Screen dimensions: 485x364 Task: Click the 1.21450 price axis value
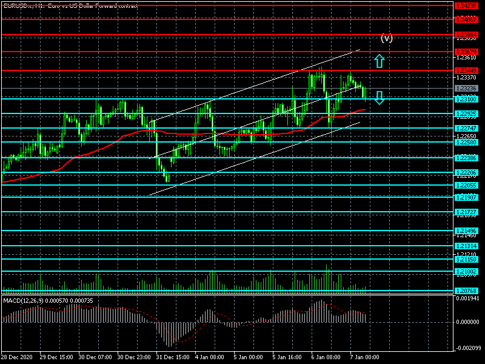click(x=466, y=235)
